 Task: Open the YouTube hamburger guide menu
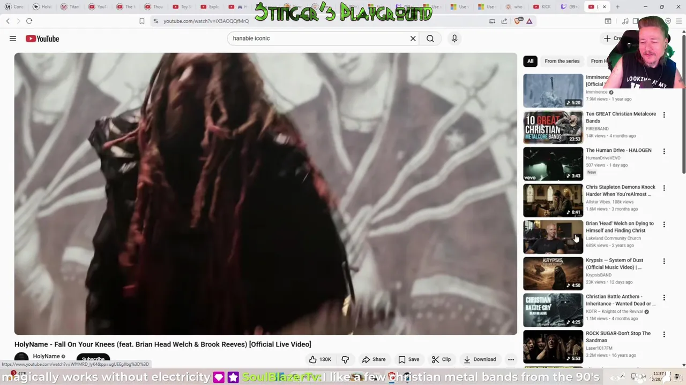click(13, 38)
